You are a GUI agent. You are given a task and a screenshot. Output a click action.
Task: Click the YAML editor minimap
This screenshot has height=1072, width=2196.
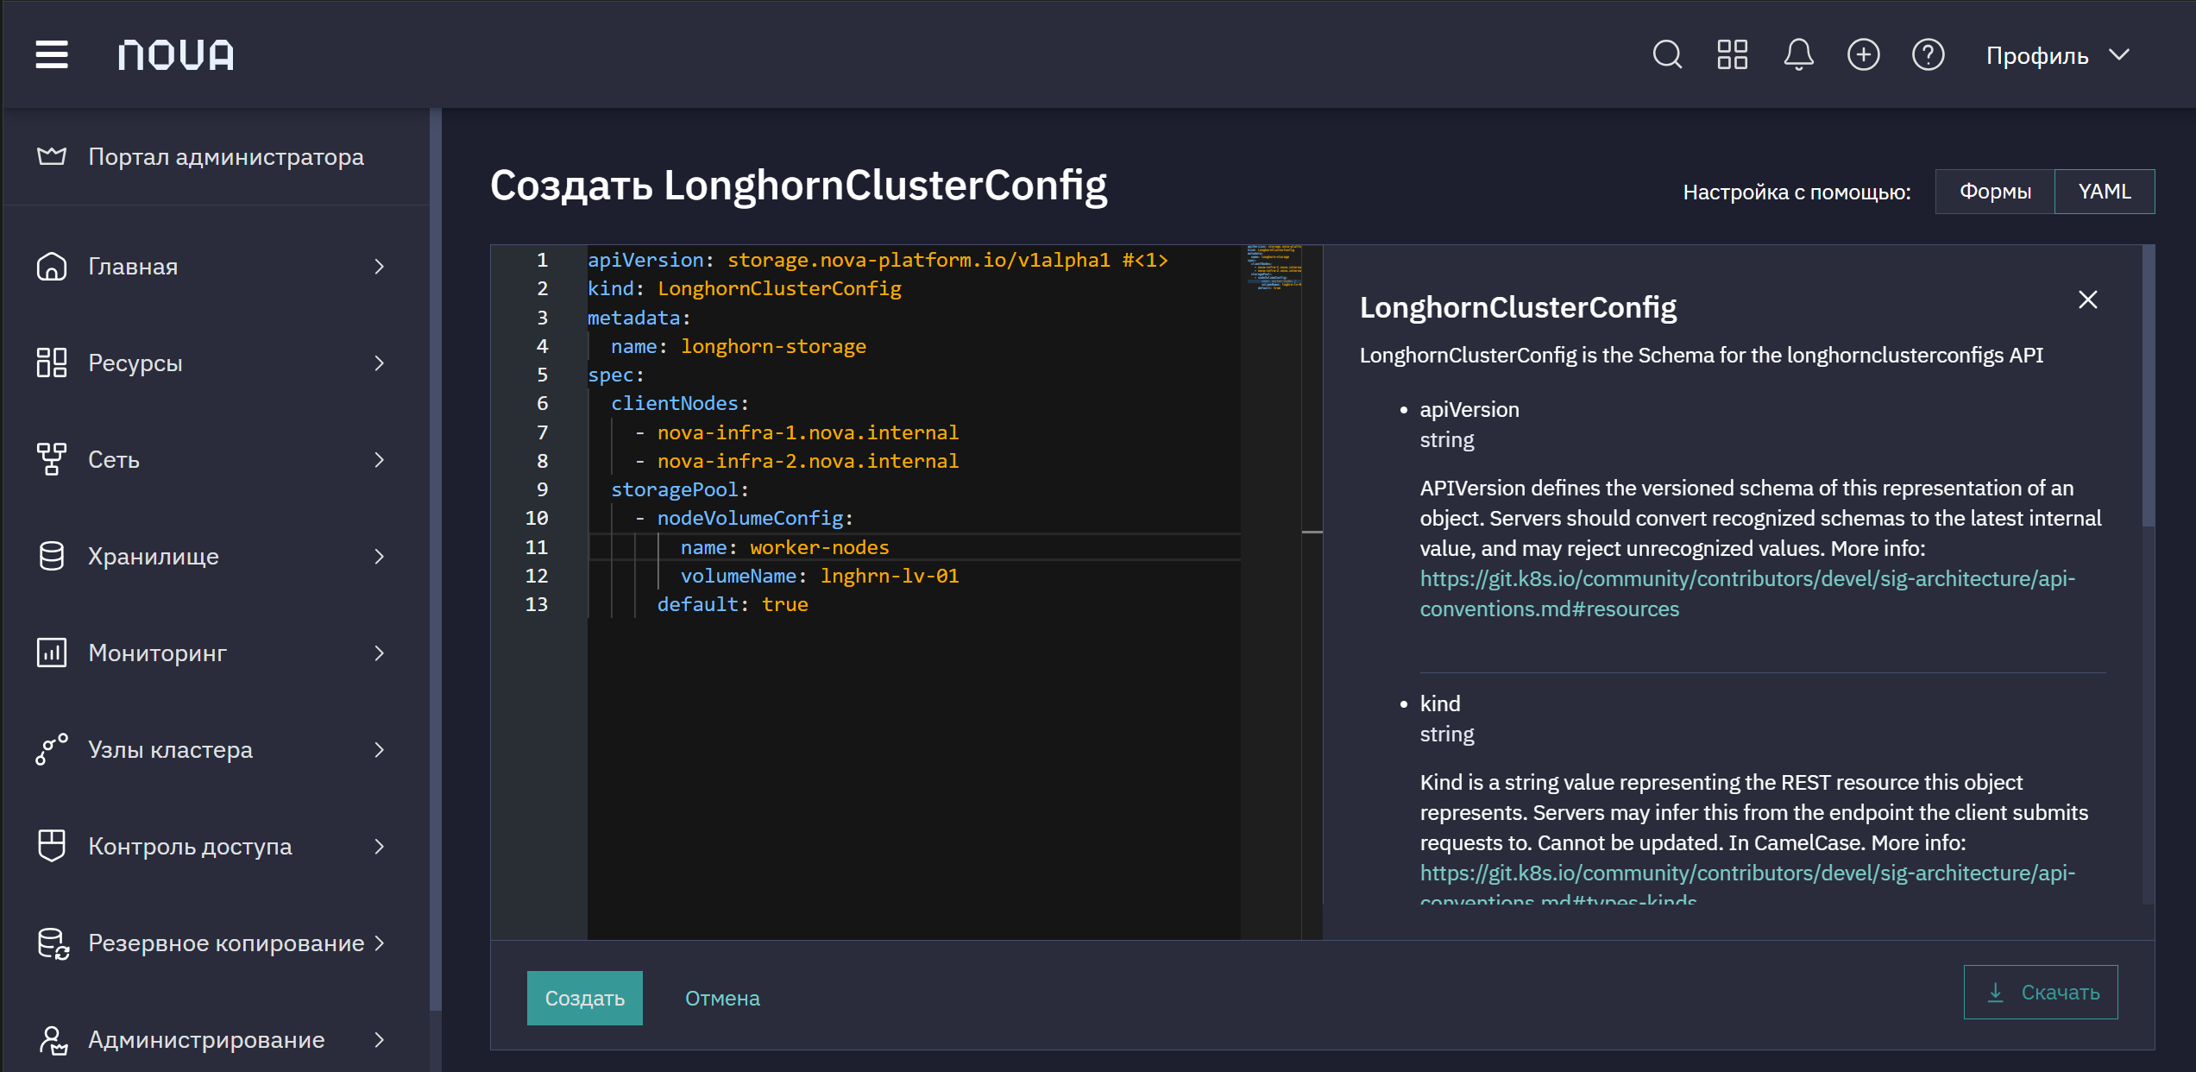pyautogui.click(x=1275, y=268)
